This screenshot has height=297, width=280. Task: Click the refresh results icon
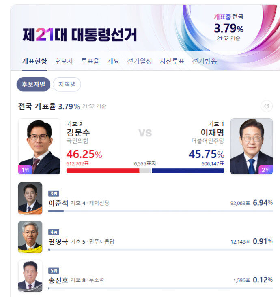266,106
